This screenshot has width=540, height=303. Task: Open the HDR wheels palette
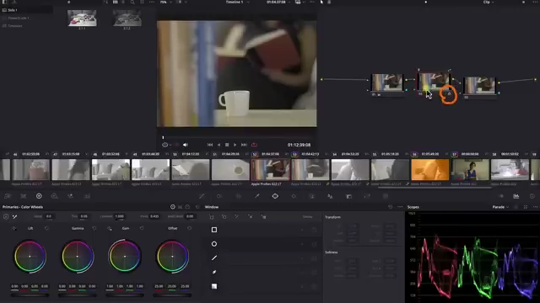pos(54,196)
